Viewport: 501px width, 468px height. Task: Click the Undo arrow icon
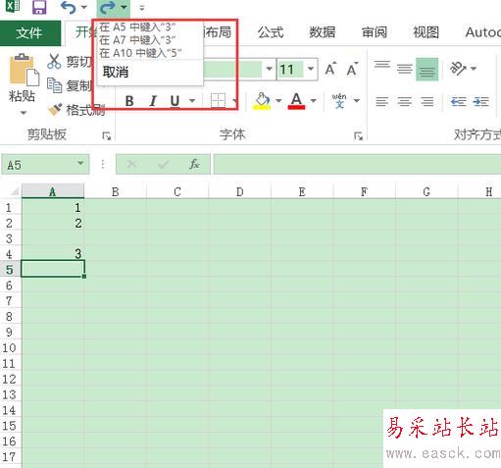pyautogui.click(x=69, y=7)
